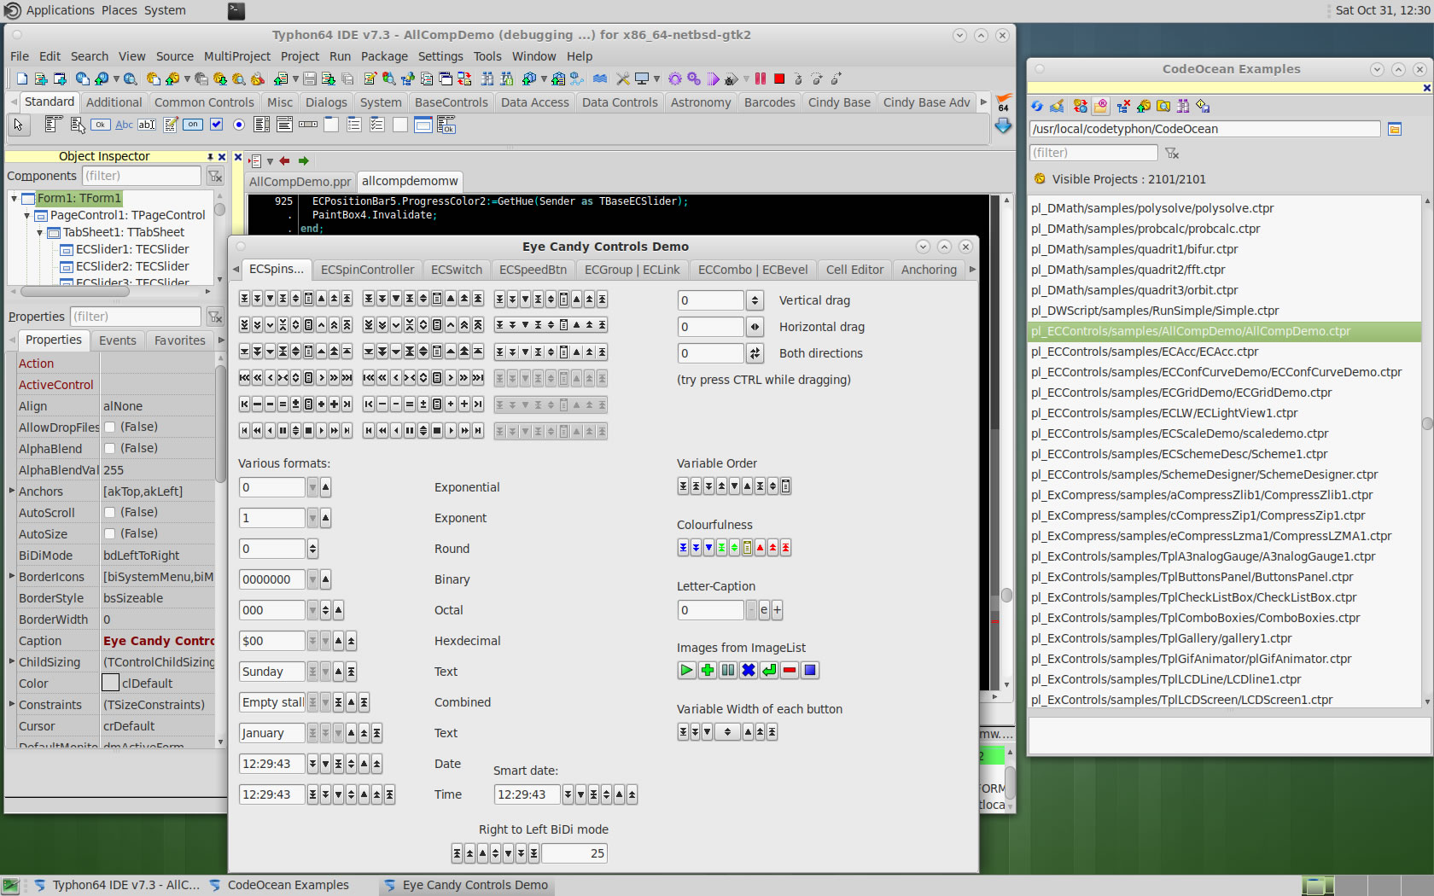This screenshot has height=896, width=1434.
Task: Click the Horizontal drag spin button
Action: pyautogui.click(x=755, y=327)
